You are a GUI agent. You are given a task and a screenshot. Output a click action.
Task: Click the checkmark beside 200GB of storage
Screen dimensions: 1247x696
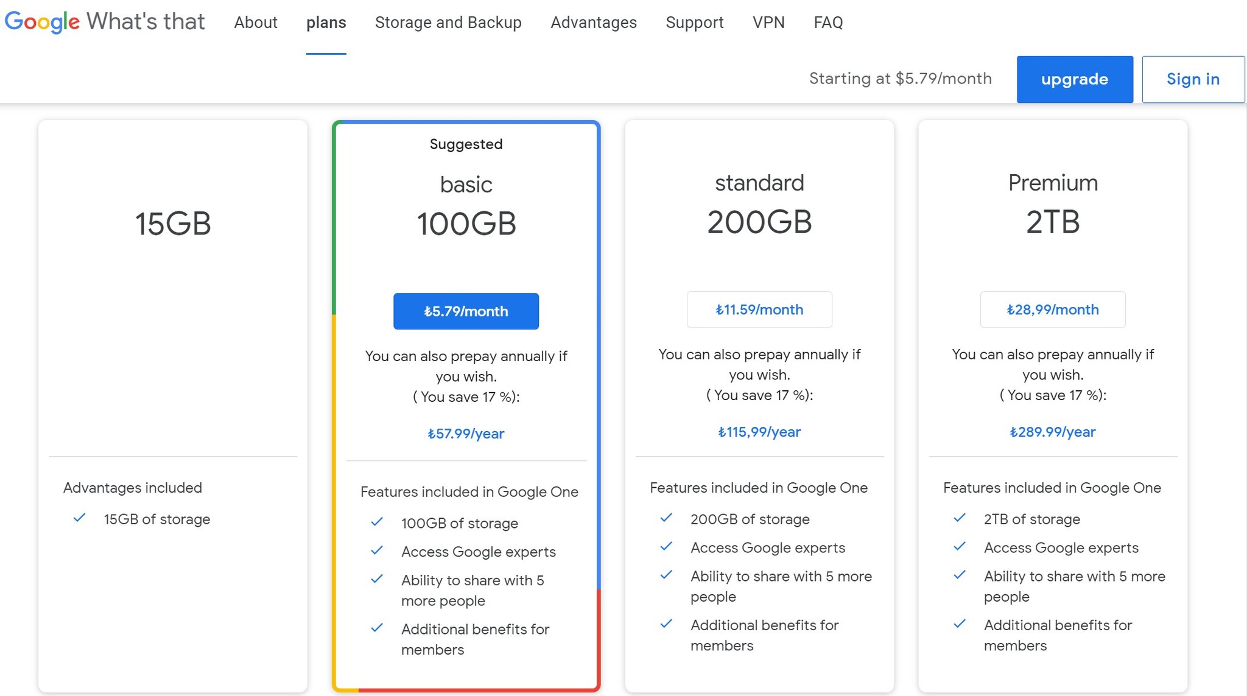(x=666, y=518)
